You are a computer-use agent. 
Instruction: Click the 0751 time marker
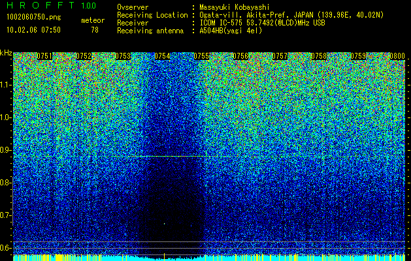click(x=44, y=56)
